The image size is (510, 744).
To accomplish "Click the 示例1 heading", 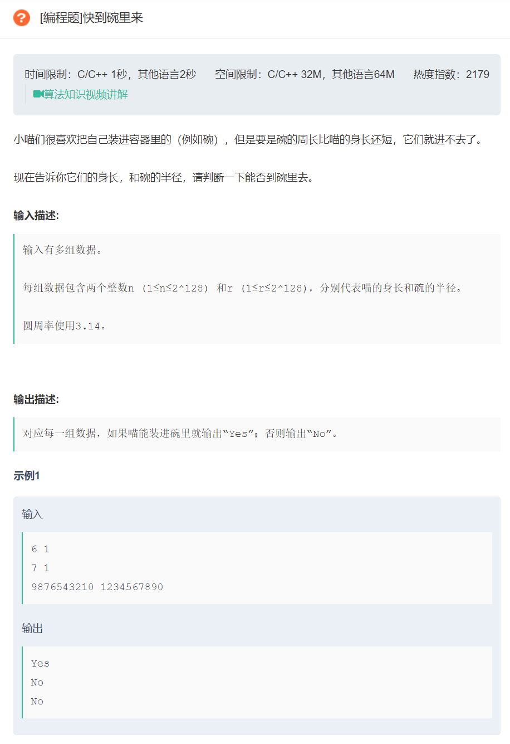I will pyautogui.click(x=27, y=475).
